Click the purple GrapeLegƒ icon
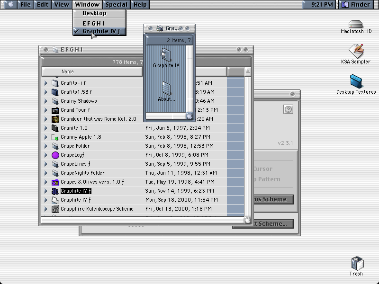This screenshot has height=284, width=379. tap(55, 155)
